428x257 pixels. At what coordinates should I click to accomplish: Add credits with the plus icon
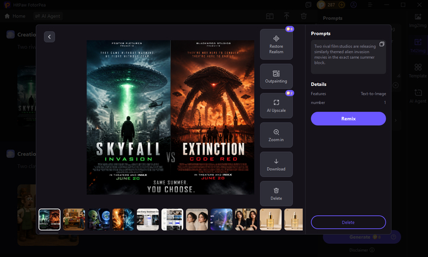[x=342, y=5]
